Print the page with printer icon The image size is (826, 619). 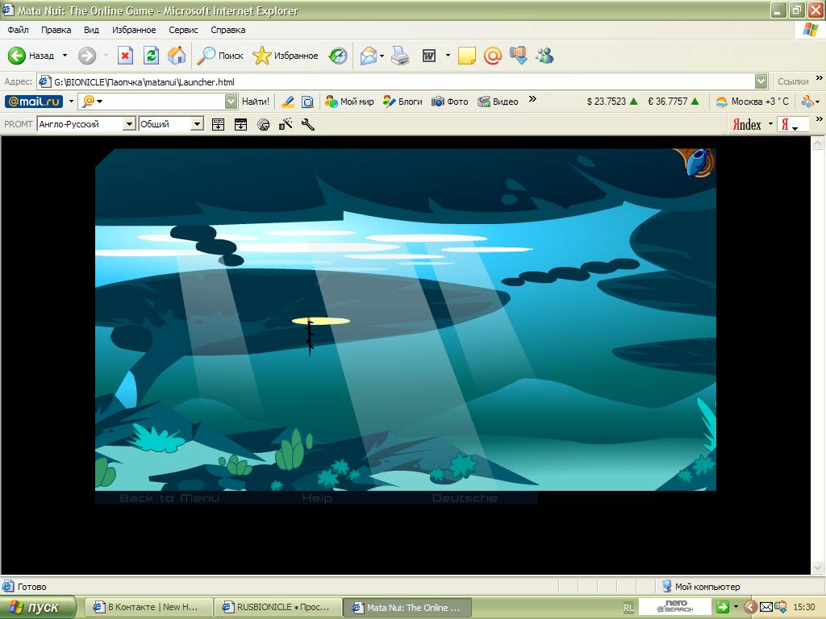point(400,56)
